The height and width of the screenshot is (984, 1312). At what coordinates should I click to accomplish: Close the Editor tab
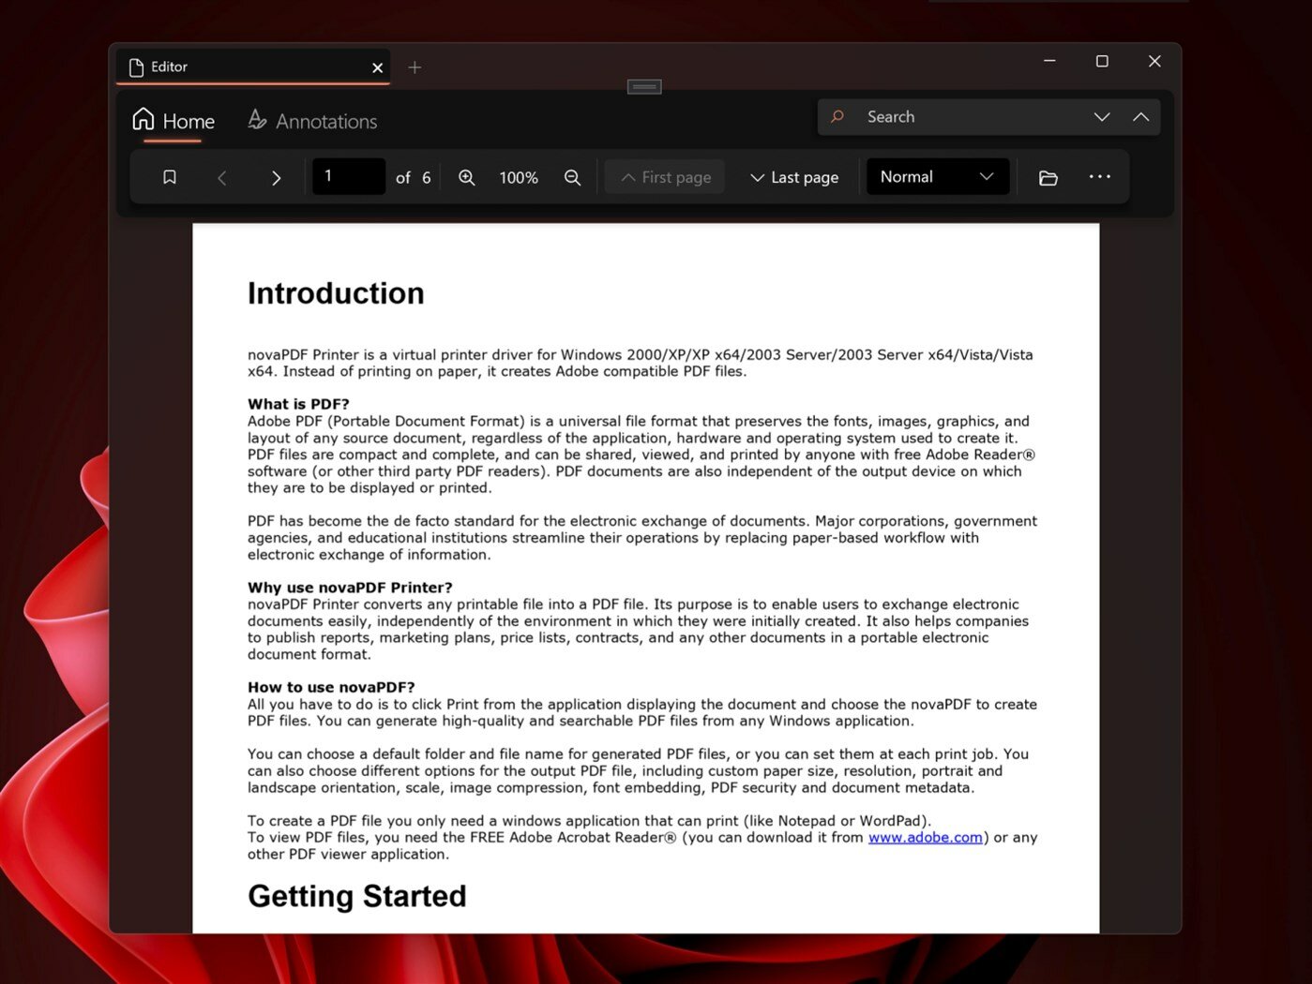click(377, 67)
